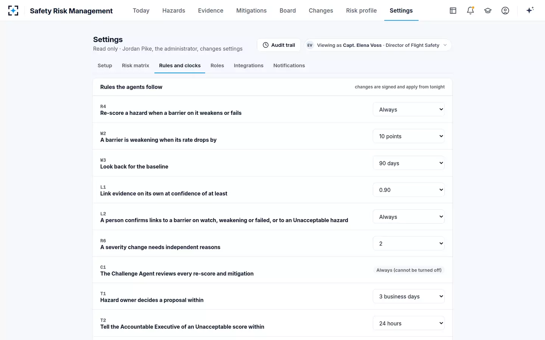Click 'changes are signed and apply from tonight'

(x=400, y=87)
